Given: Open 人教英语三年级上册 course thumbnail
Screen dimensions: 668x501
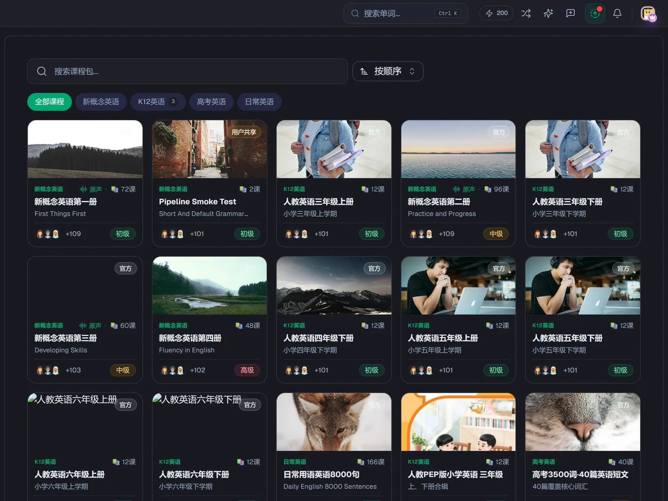Looking at the screenshot, I should coord(334,149).
